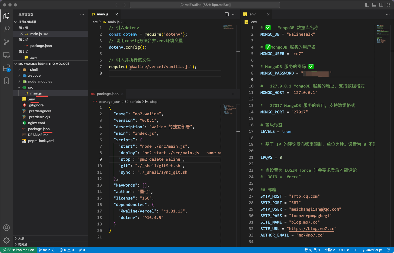The image size is (394, 253).
Task: Collapse the MO7WALINE workspace folder section
Action: 51,64
